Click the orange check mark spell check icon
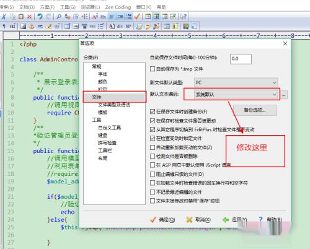Image resolution: width=310 pixels, height=249 pixels. (137, 16)
